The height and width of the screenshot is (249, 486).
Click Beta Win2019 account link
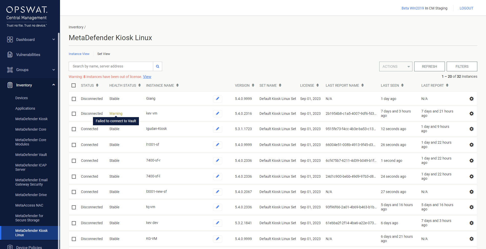tap(413, 8)
